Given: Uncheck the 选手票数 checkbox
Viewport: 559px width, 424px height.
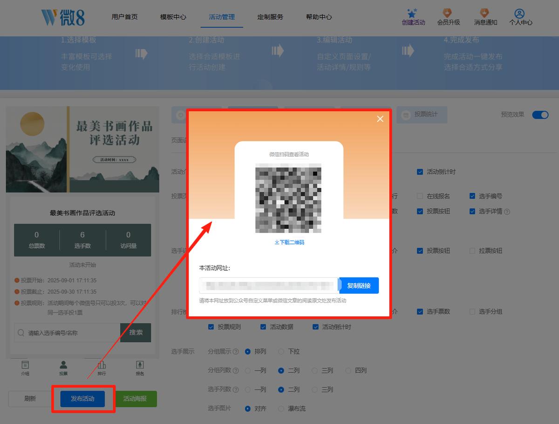Looking at the screenshot, I should click(420, 311).
